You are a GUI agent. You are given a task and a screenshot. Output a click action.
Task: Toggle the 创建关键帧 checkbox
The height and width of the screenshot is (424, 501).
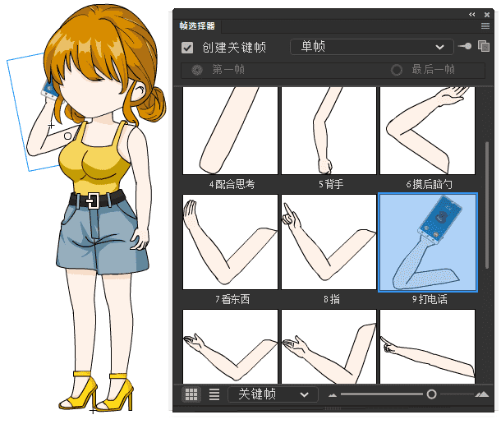tap(187, 48)
